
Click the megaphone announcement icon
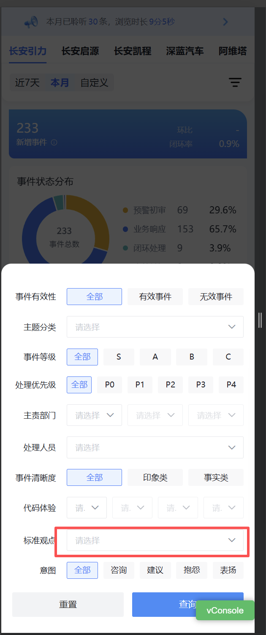(x=31, y=22)
